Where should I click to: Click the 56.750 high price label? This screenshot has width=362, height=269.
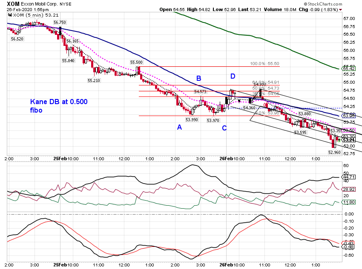[60, 23]
